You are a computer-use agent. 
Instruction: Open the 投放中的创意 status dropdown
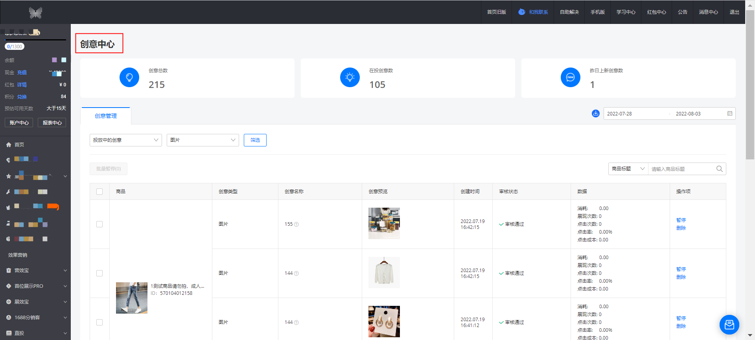pyautogui.click(x=125, y=140)
